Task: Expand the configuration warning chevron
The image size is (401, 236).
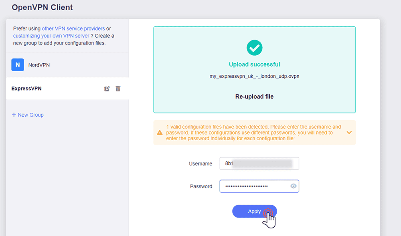Action: [x=349, y=133]
